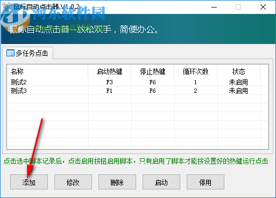
Task: Click the 未启用 status in the 测试2 row
Action: [238, 82]
